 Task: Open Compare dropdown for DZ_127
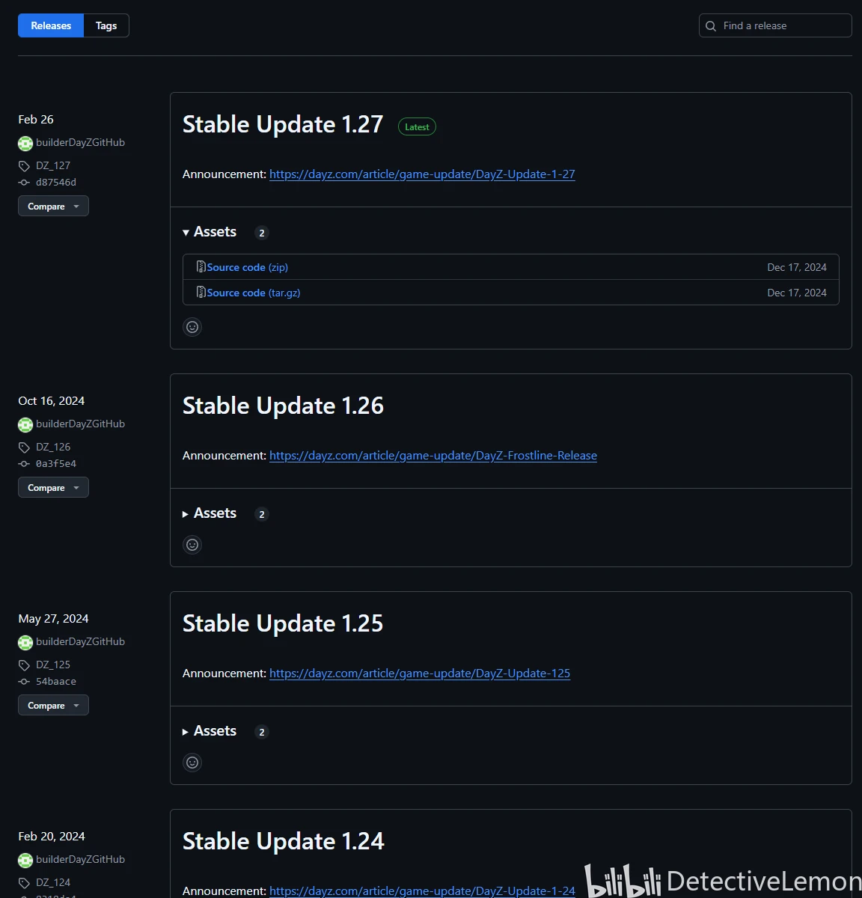53,207
